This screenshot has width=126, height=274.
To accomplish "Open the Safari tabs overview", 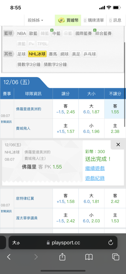I will click(116, 257).
